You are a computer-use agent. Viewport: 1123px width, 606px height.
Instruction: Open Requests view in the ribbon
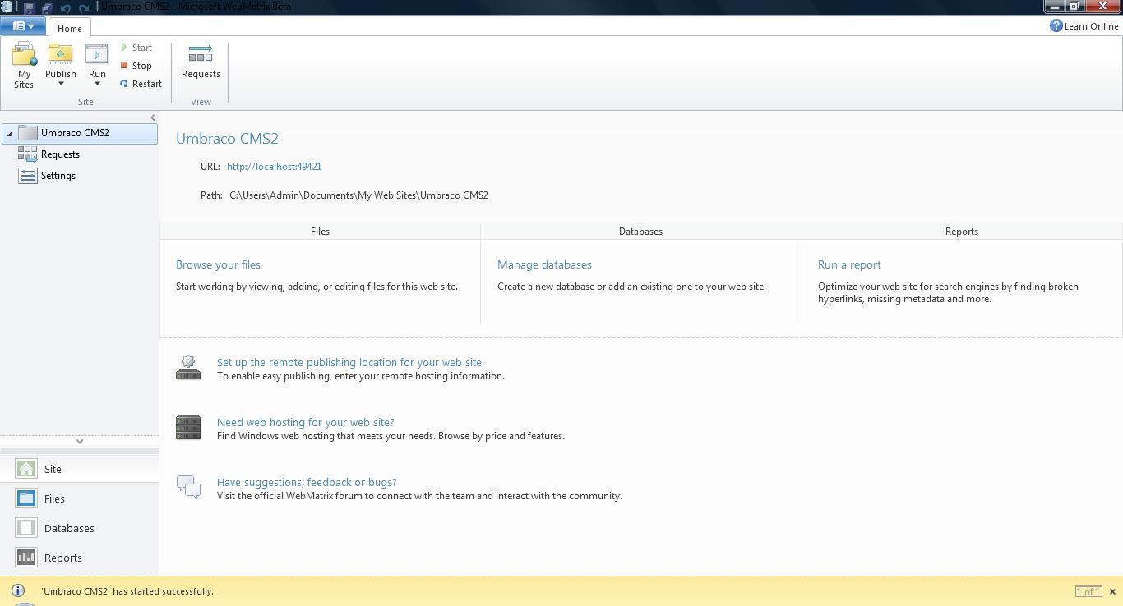[201, 62]
